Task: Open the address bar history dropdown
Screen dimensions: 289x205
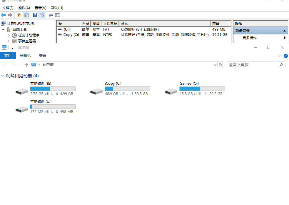Action: point(215,65)
